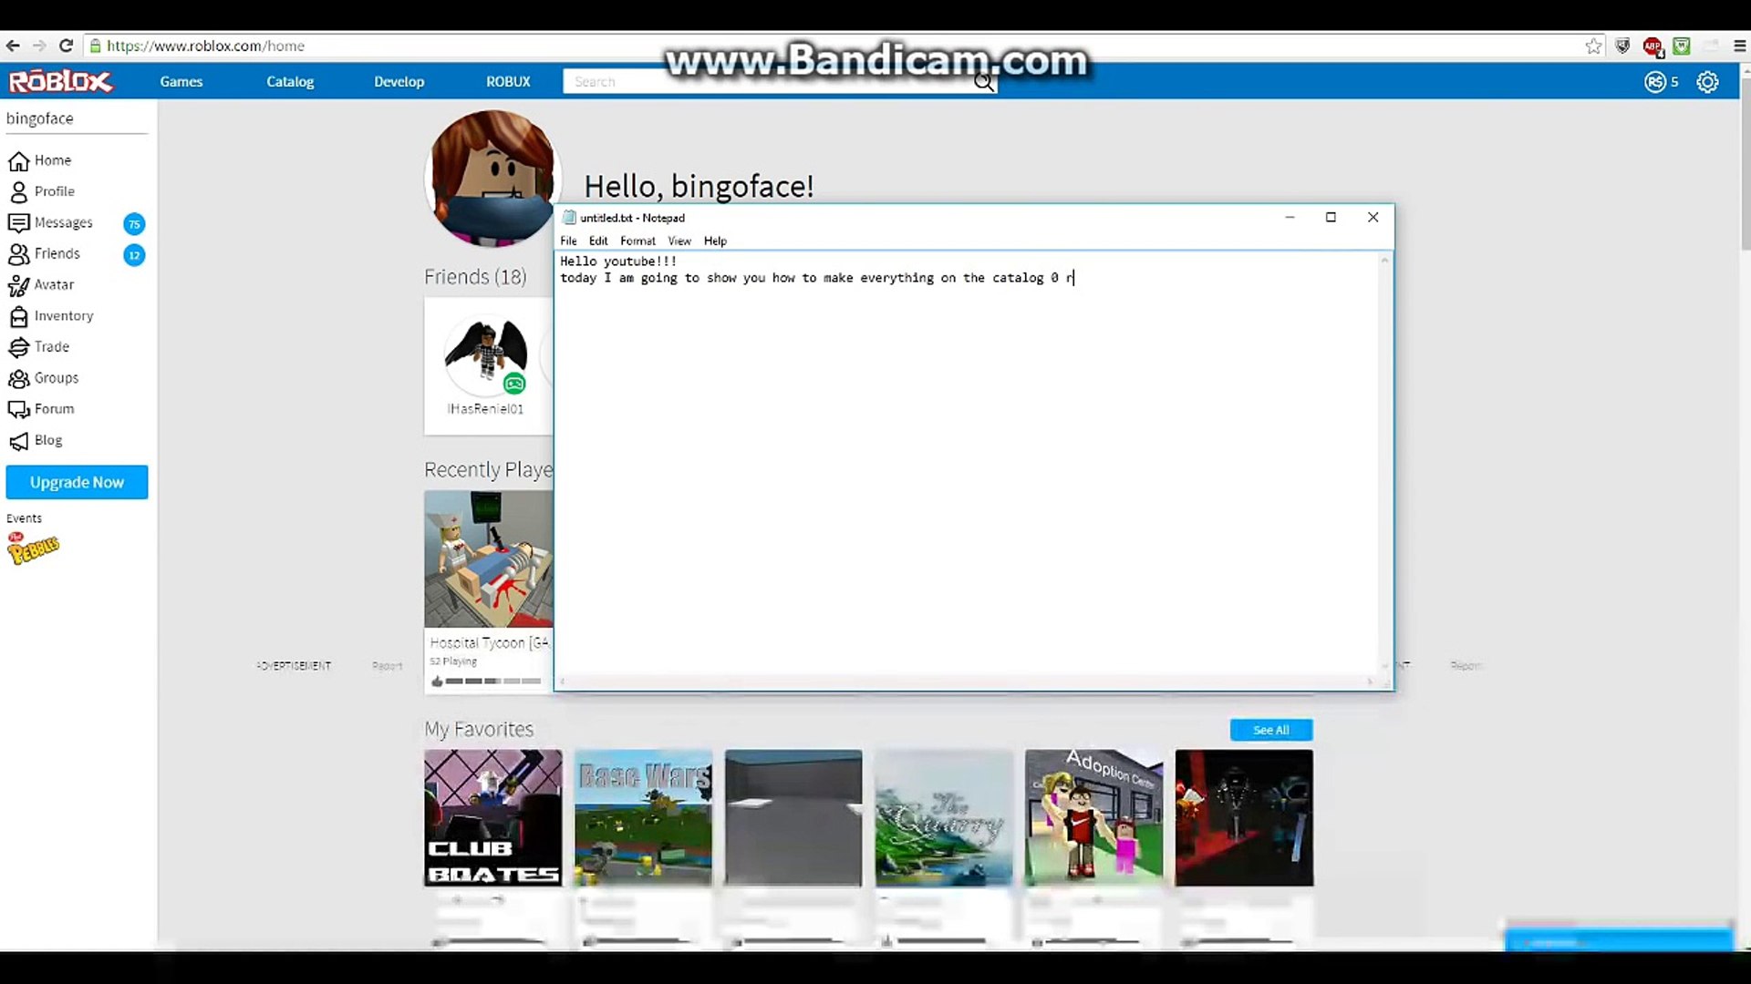Select the ROBUX navigation tab
The image size is (1751, 984).
pos(506,80)
